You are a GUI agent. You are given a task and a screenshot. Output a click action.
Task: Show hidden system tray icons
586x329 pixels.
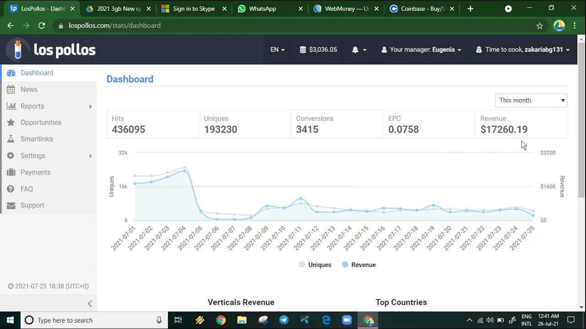pos(469,320)
